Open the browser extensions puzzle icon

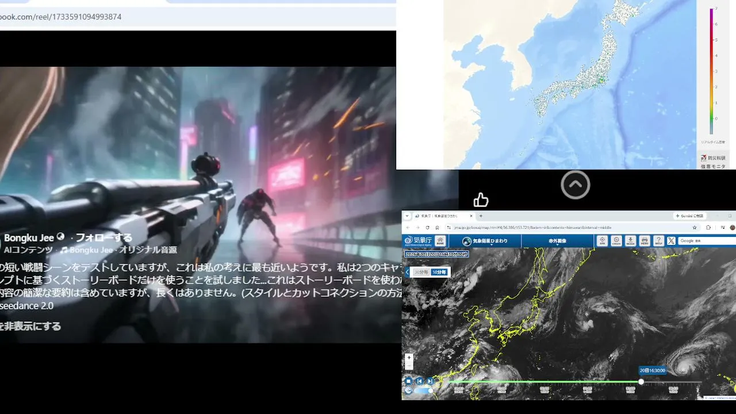pos(708,228)
